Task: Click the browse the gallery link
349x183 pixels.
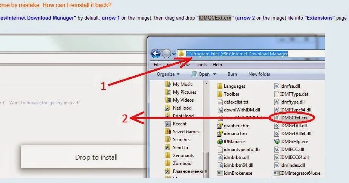Action: (44, 103)
